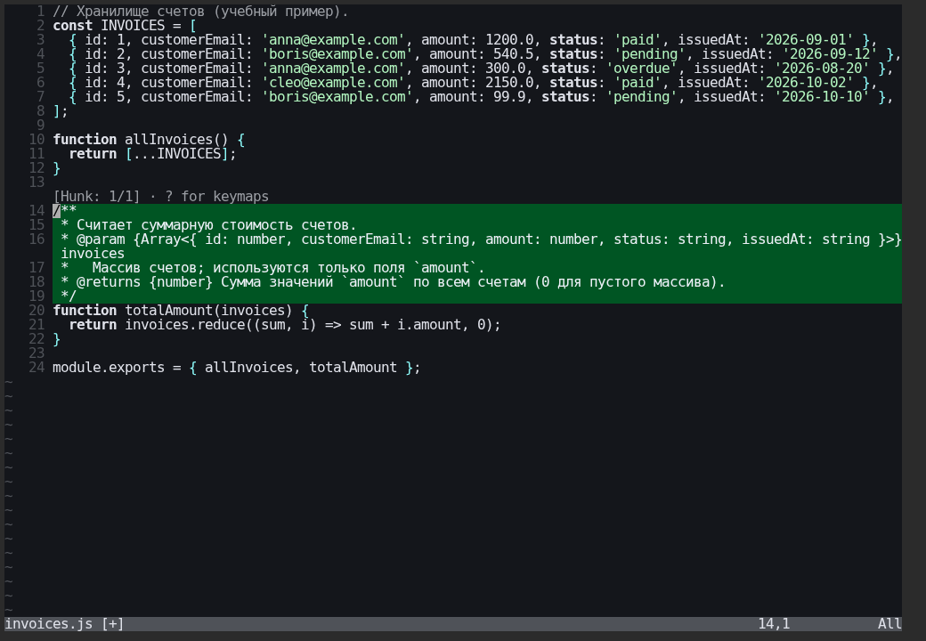
Task: Click the "[Hunk: 1/1]" indicator
Action: tap(97, 197)
